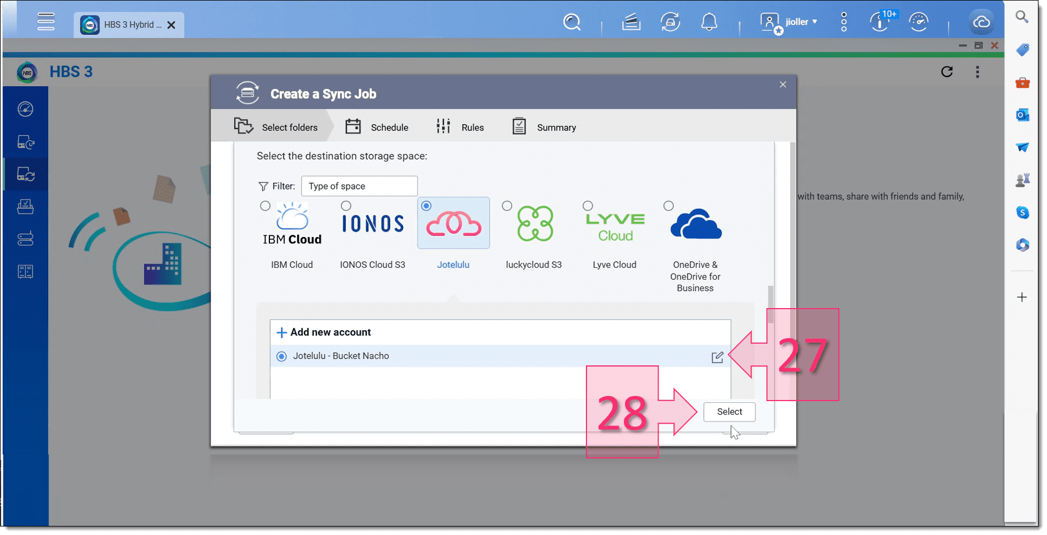This screenshot has width=1047, height=535.
Task: Select the OneDrive radio button
Action: [x=669, y=206]
